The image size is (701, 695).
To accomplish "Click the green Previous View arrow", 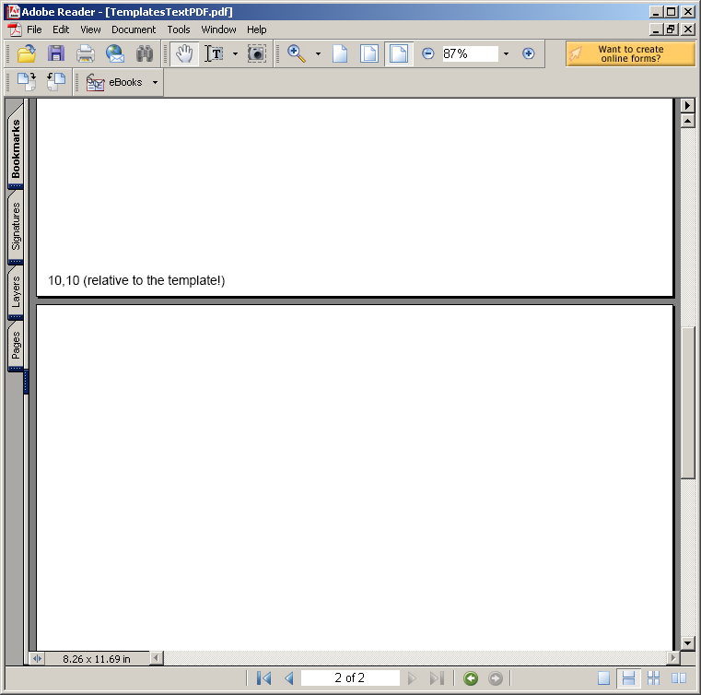I will coord(471,678).
